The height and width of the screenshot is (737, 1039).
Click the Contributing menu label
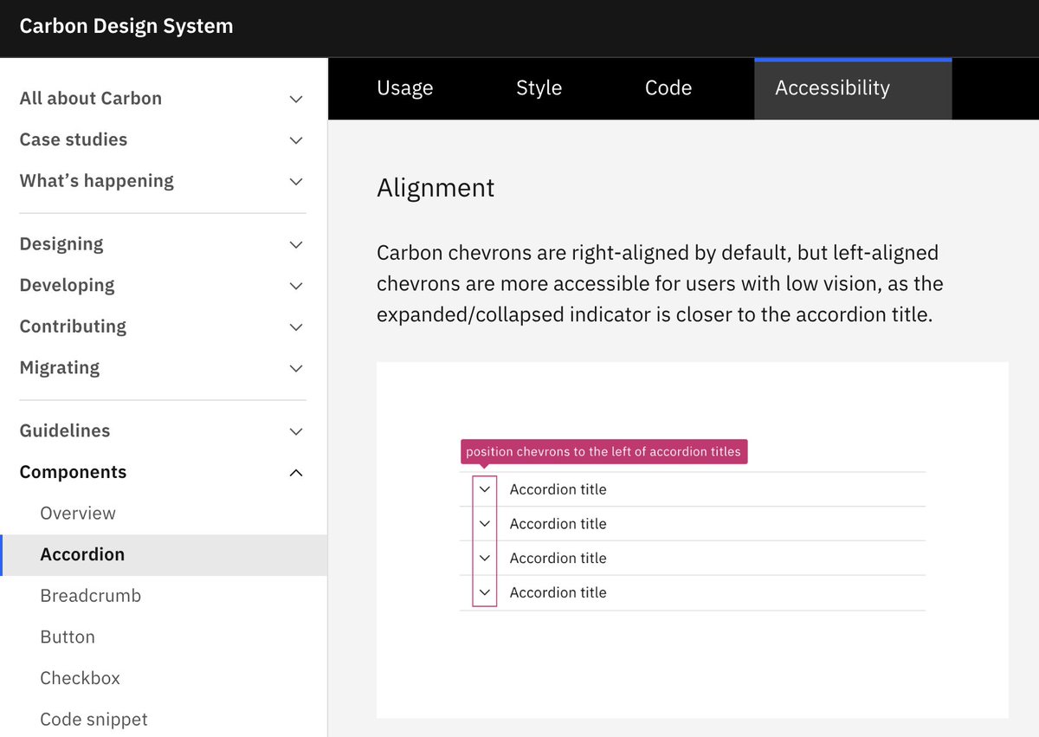coord(73,326)
